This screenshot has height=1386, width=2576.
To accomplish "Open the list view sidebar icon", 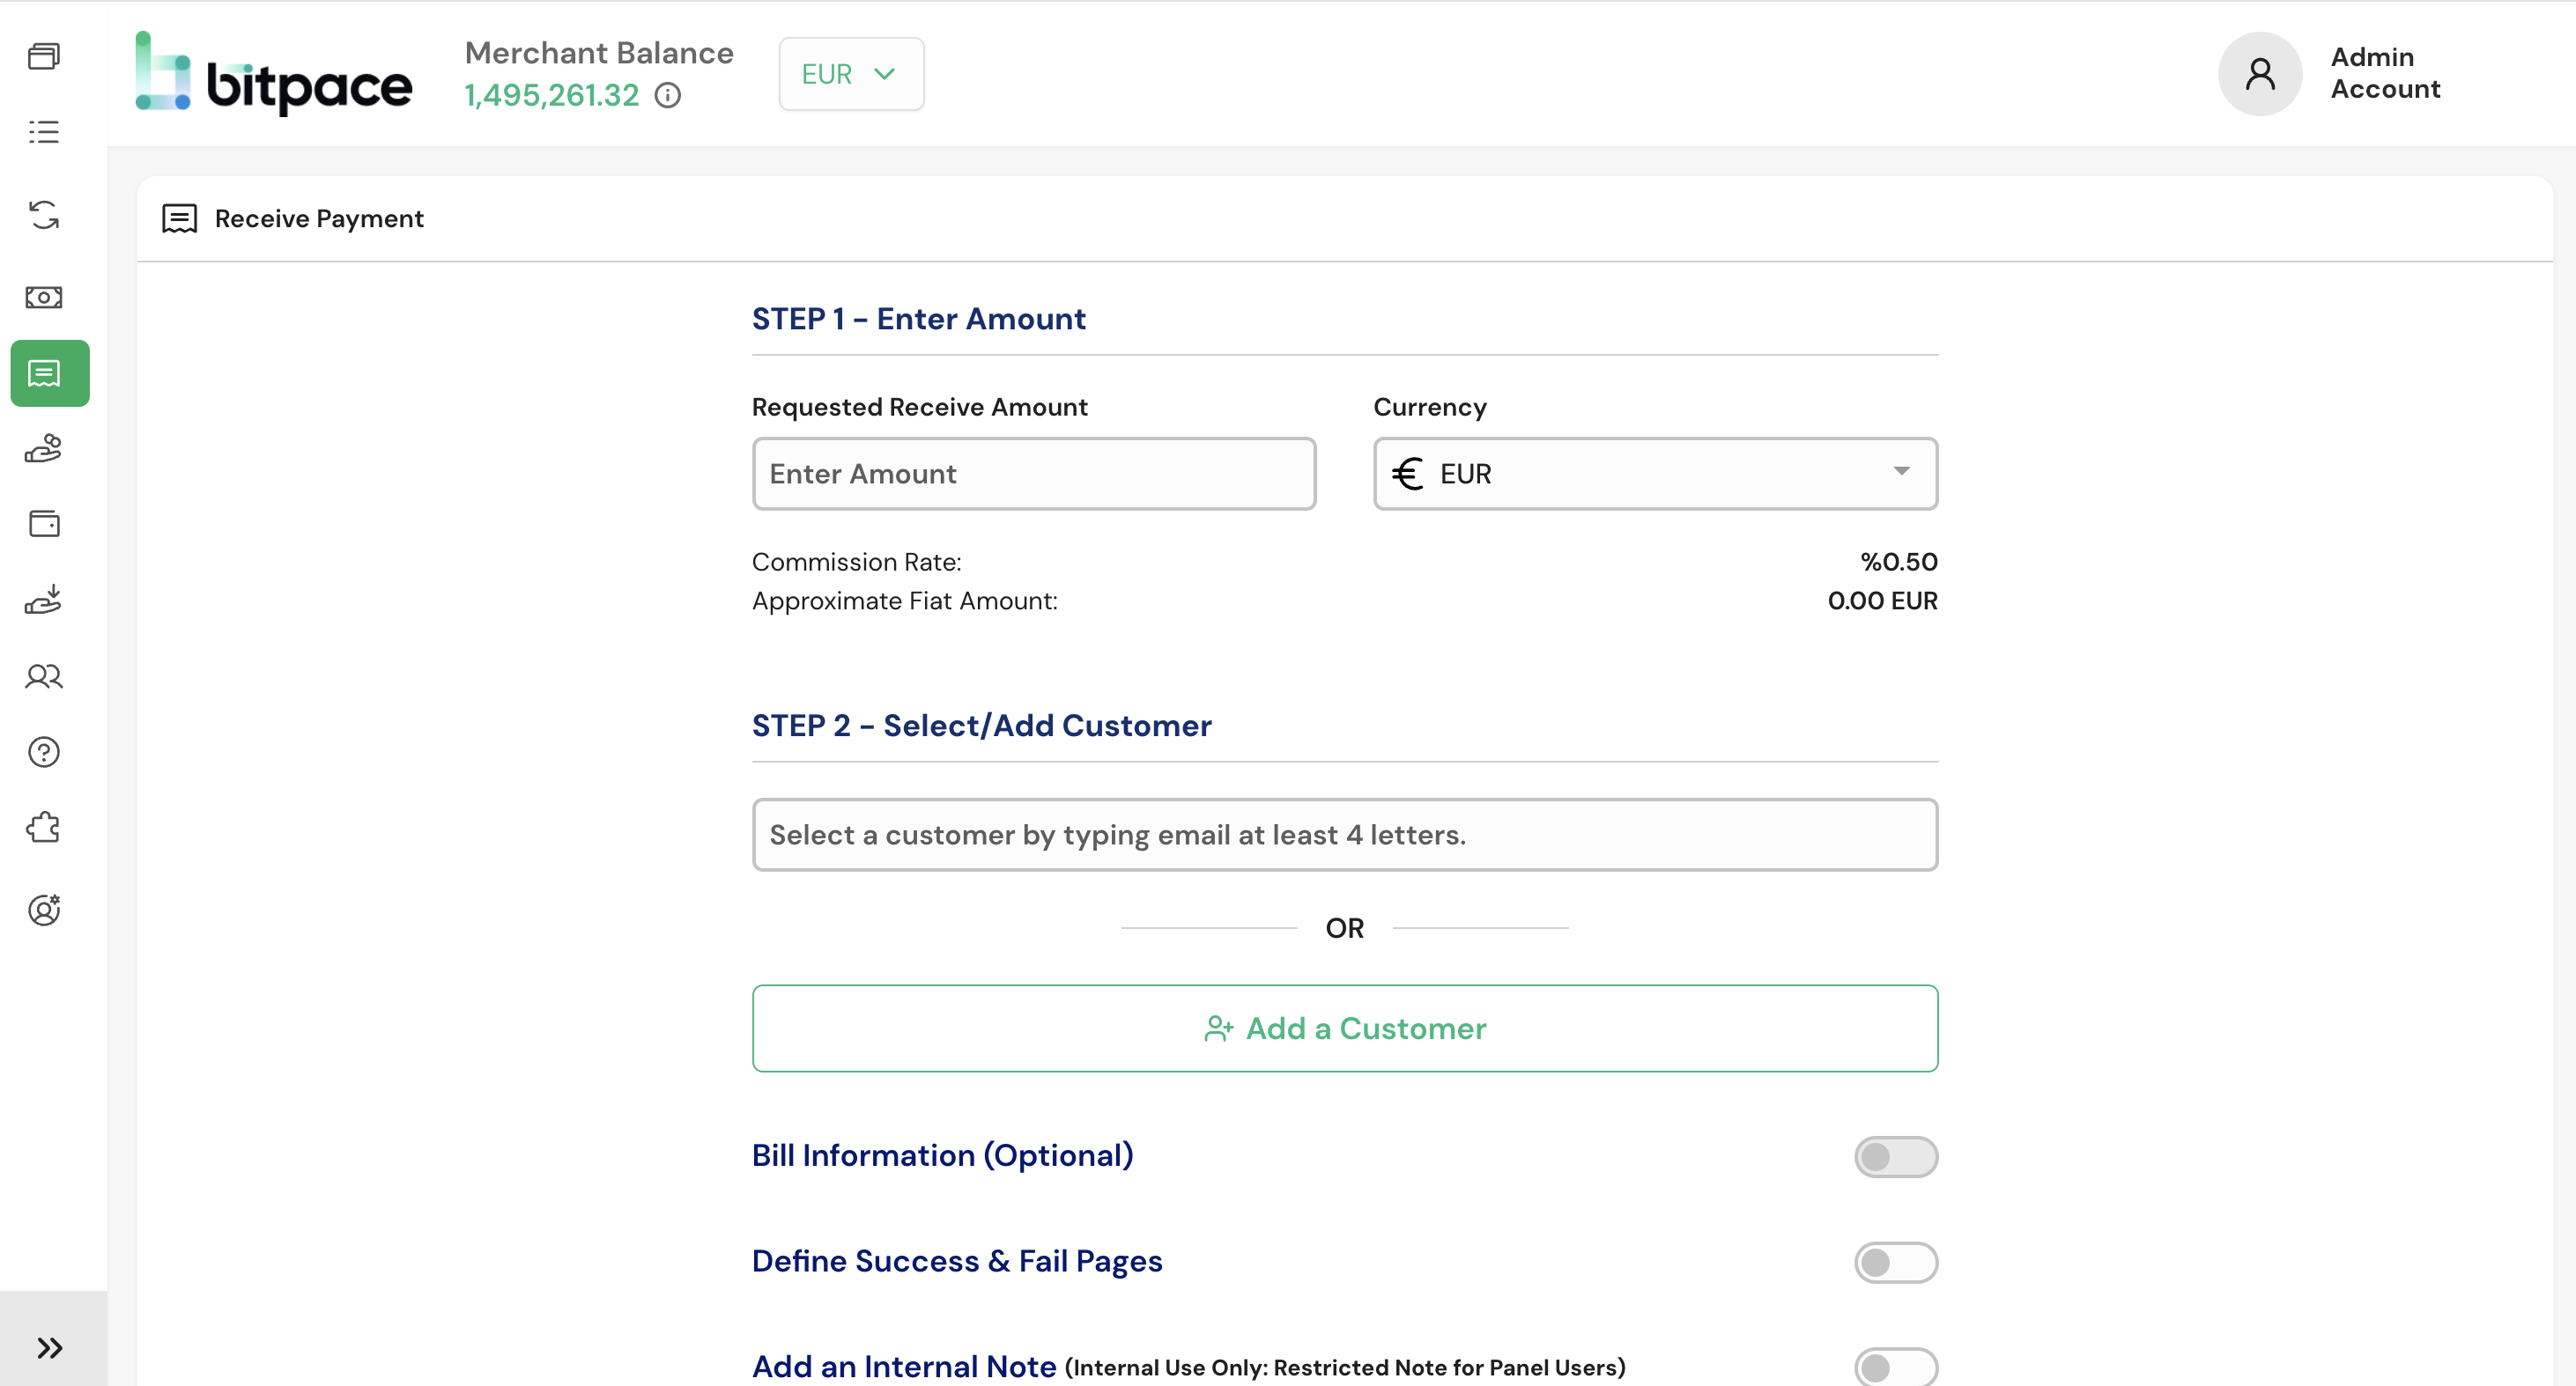I will click(44, 132).
